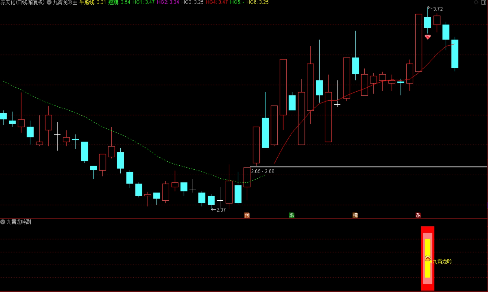Click the red gem signal icon

tap(428, 37)
